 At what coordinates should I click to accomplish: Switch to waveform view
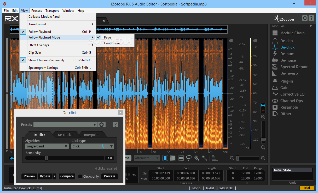click(x=263, y=106)
